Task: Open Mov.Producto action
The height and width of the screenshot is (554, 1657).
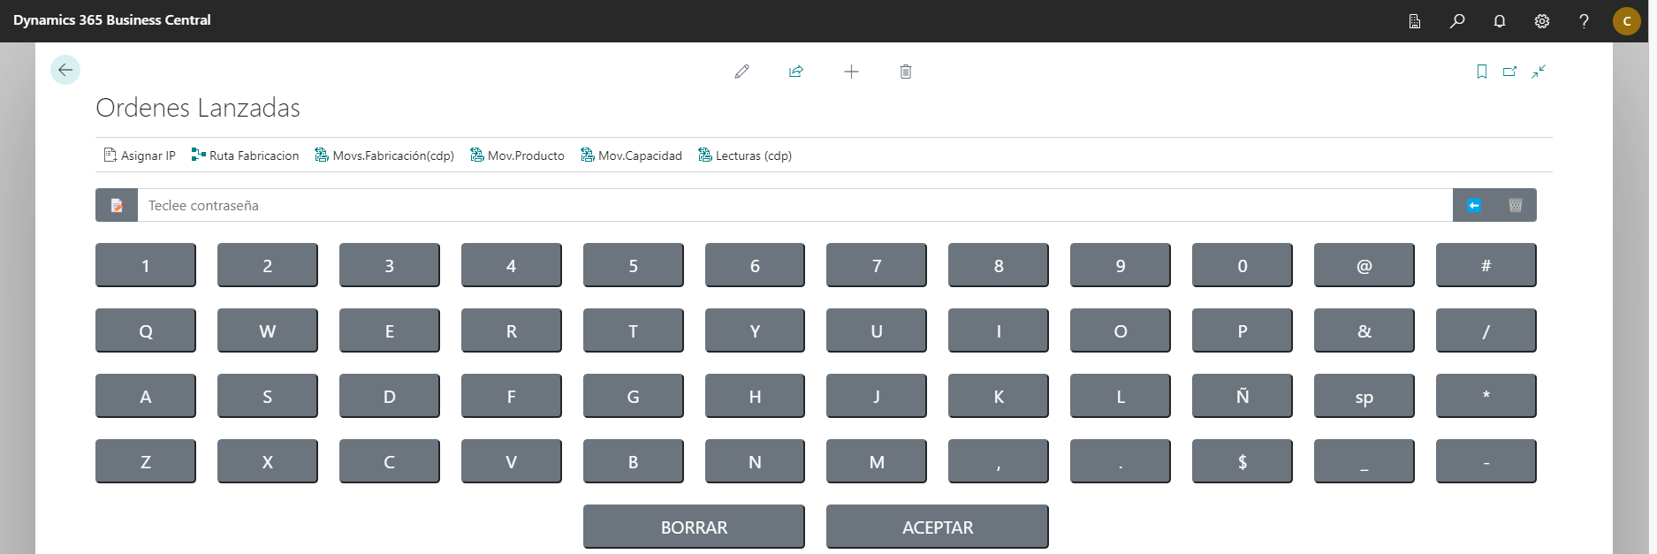Action: click(517, 156)
